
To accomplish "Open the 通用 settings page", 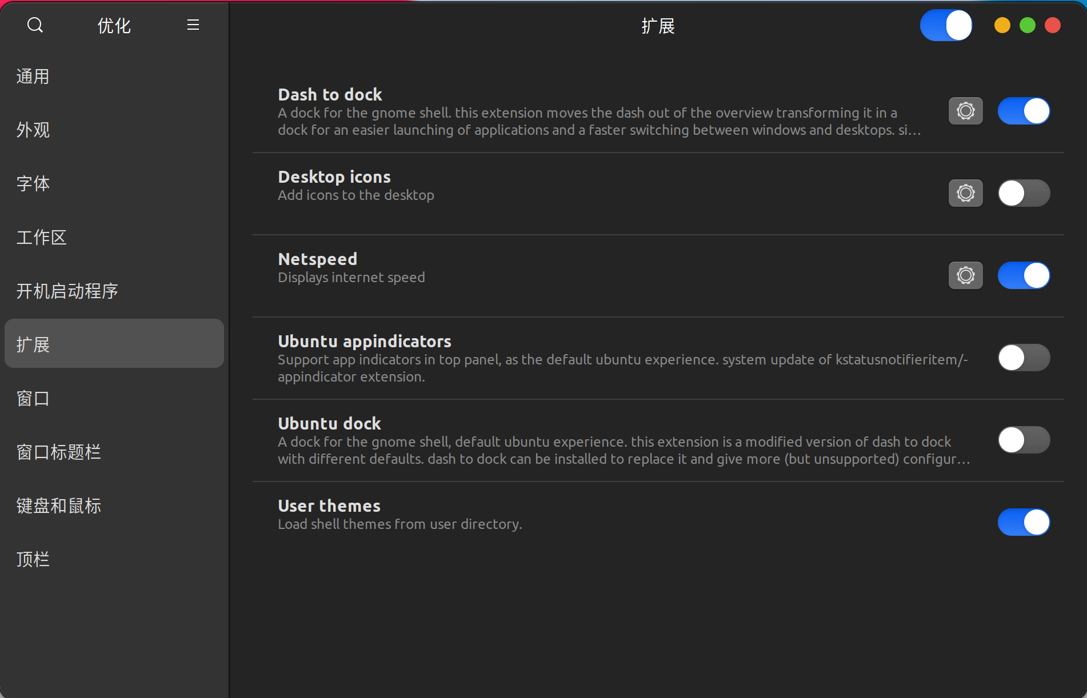I will (33, 76).
